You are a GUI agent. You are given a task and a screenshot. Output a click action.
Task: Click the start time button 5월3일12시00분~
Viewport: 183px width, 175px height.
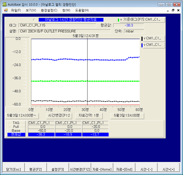pyautogui.click(x=22, y=116)
